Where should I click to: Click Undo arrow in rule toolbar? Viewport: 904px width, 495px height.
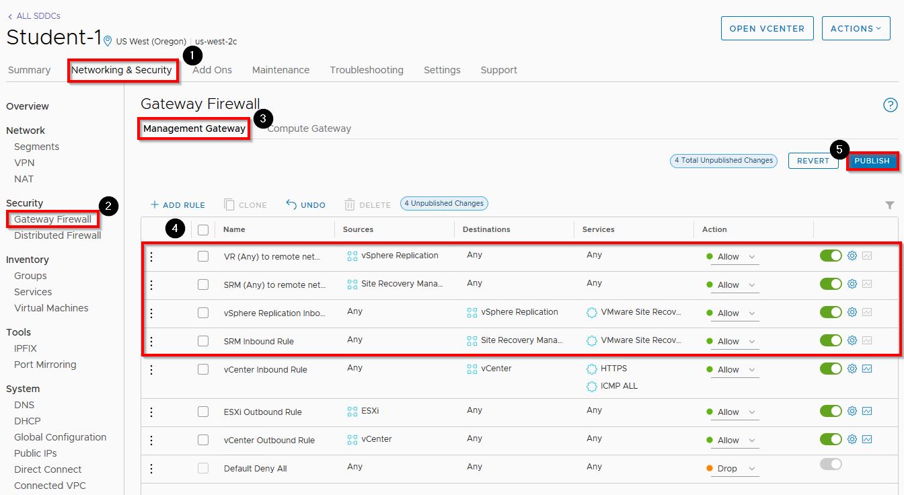305,204
